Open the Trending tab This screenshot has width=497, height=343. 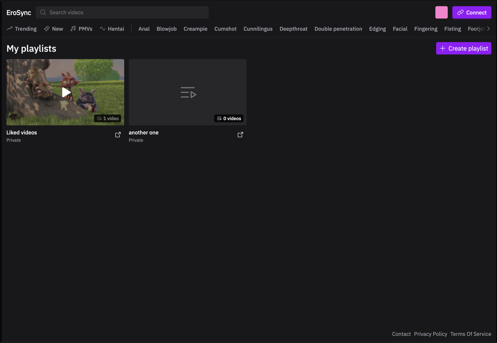pyautogui.click(x=22, y=29)
